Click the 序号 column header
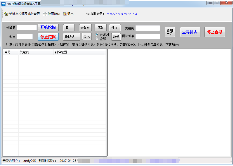 11,52
